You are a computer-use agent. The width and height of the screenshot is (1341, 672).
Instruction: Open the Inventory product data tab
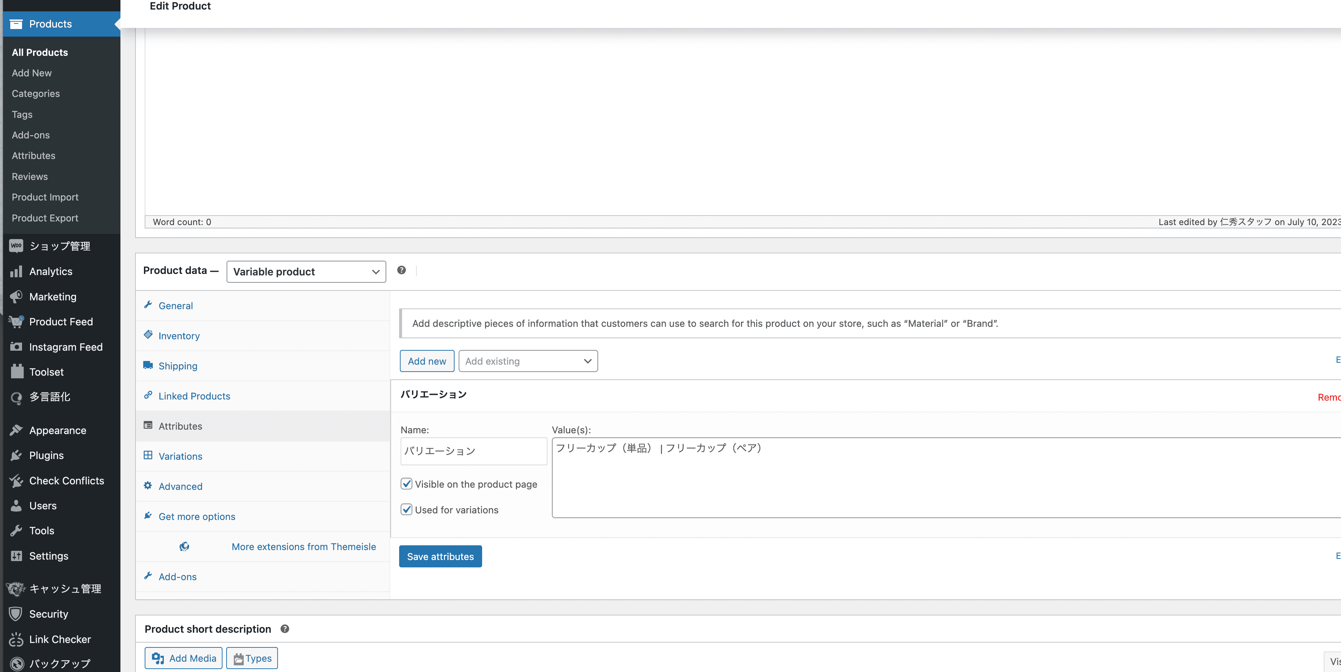point(178,336)
